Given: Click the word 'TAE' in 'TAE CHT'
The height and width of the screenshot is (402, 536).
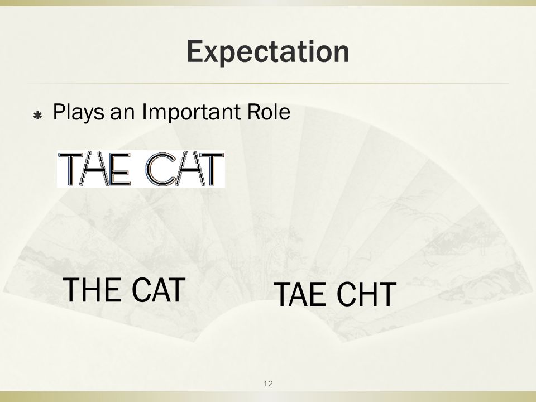Looking at the screenshot, I should (300, 294).
